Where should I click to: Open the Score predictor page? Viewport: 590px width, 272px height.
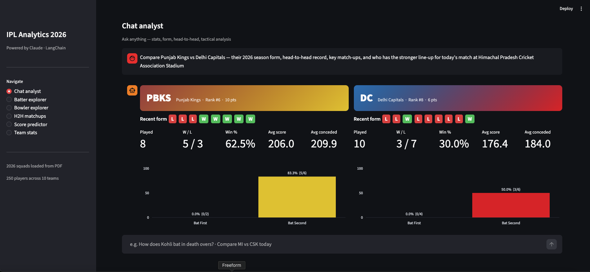coord(27,125)
